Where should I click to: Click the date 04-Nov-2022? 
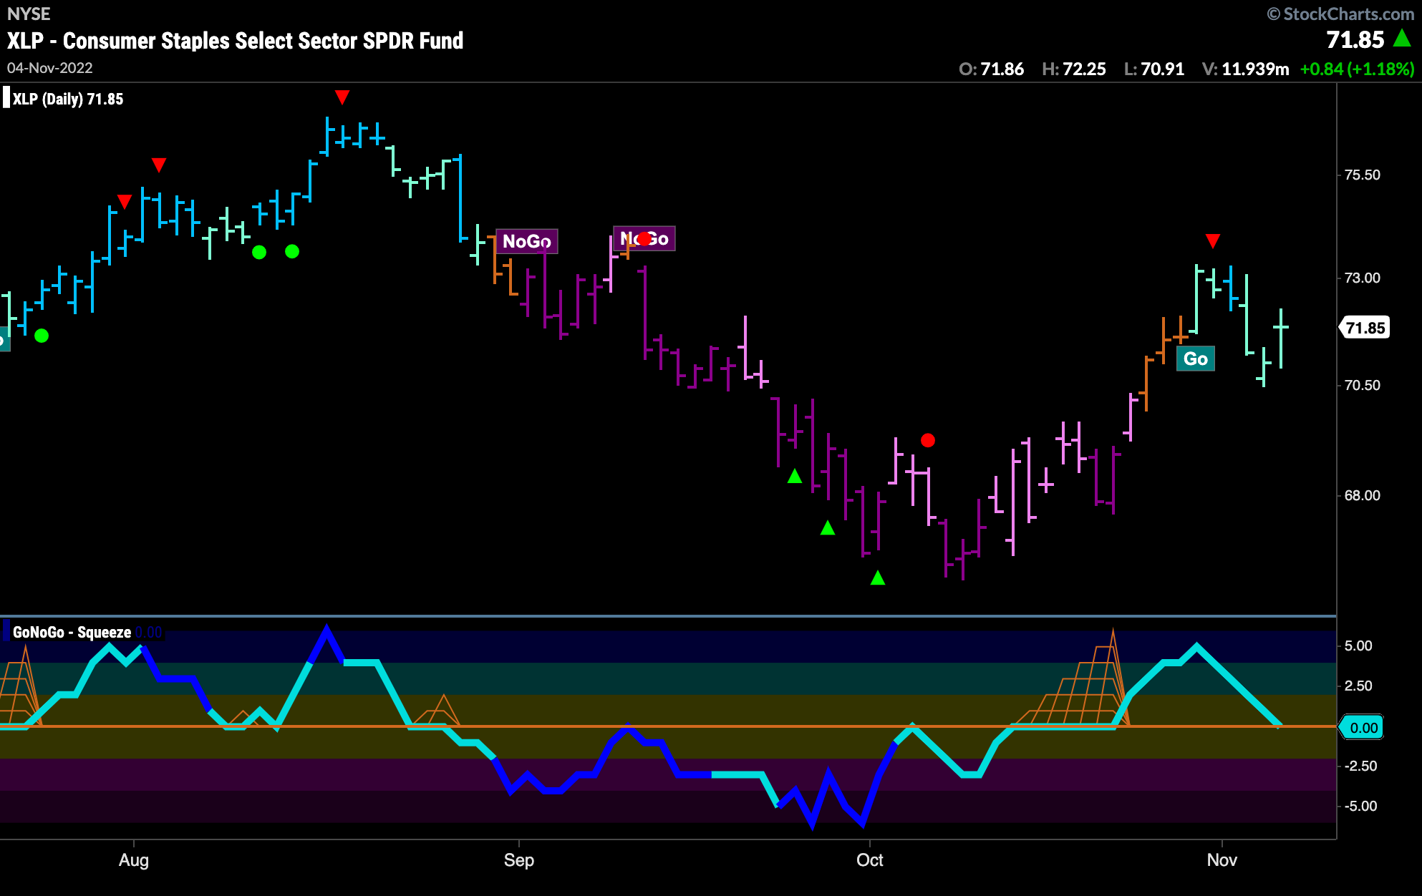point(50,68)
